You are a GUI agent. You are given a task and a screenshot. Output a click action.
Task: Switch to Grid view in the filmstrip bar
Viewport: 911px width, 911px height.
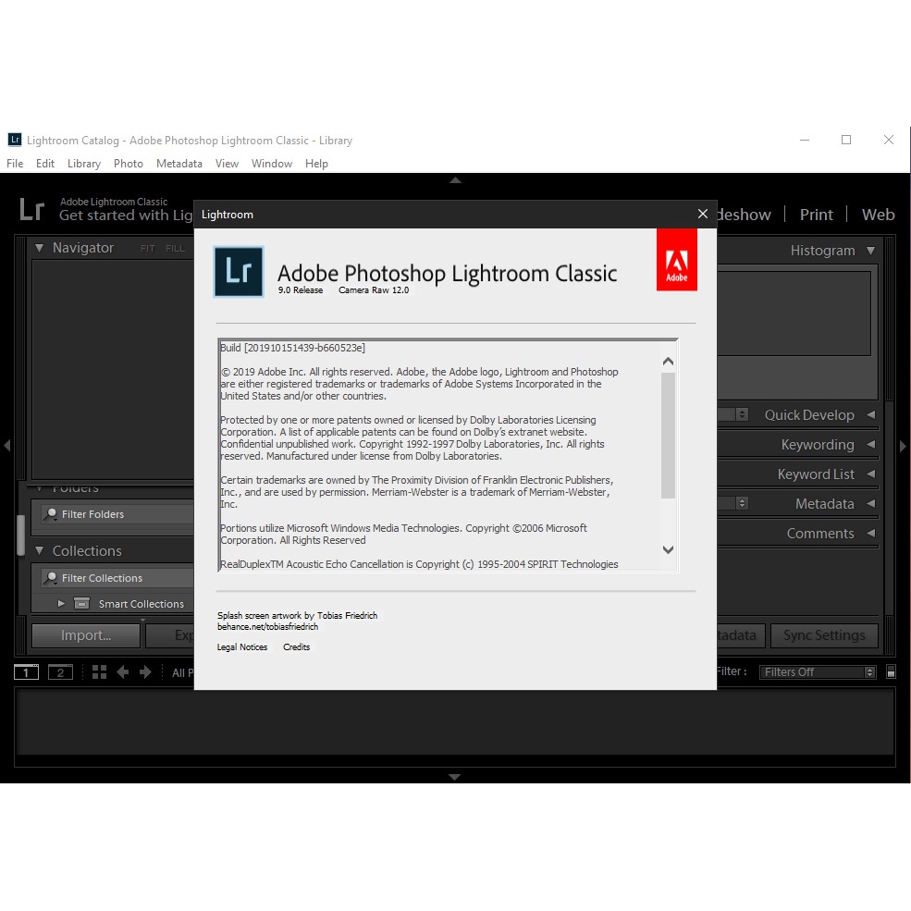tap(99, 672)
